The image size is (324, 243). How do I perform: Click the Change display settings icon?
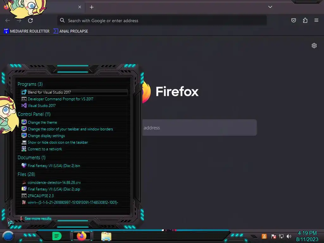coord(24,135)
